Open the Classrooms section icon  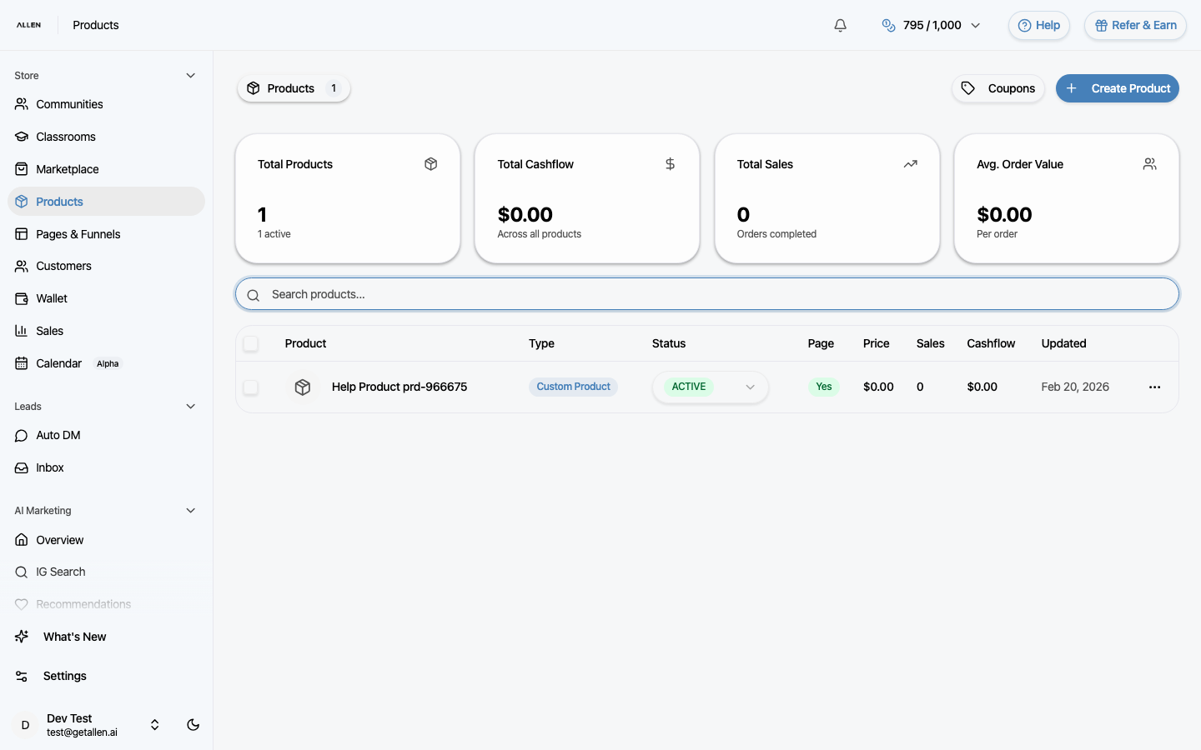tap(21, 137)
